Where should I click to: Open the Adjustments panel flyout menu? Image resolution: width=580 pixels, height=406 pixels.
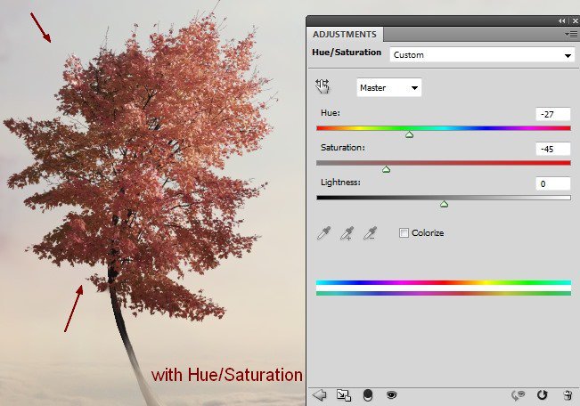(x=570, y=34)
